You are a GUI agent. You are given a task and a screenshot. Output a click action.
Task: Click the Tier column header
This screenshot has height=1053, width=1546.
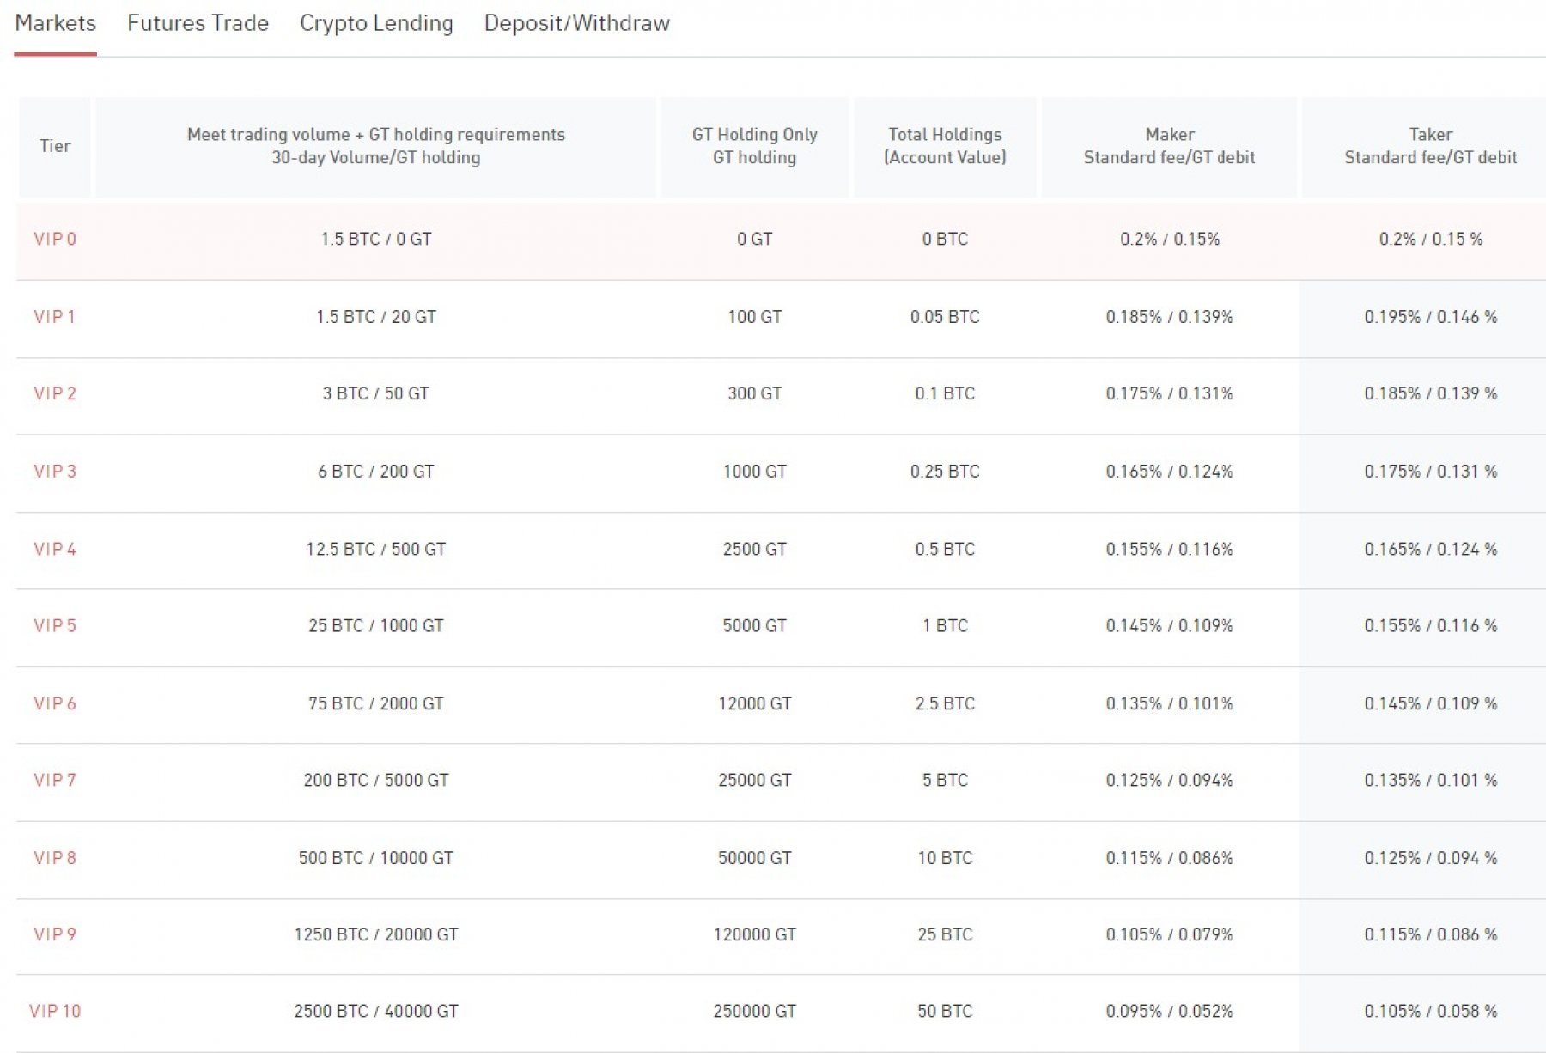click(x=55, y=146)
